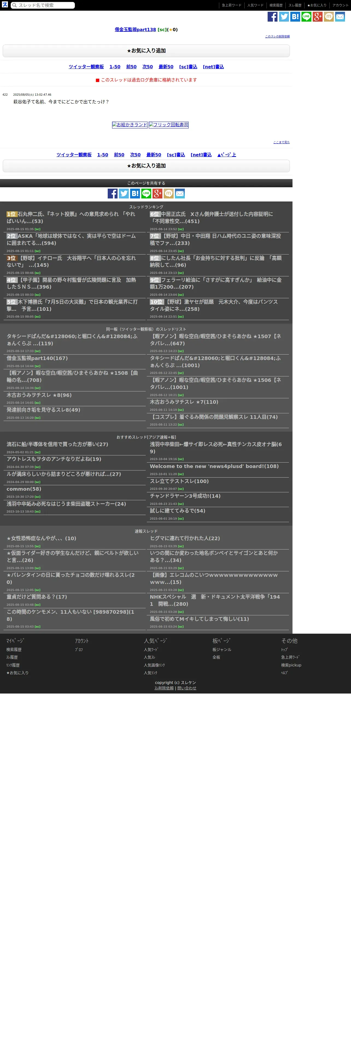
Task: Open thread 童貞だけど質問ある？(17)
Action: pyautogui.click(x=37, y=597)
